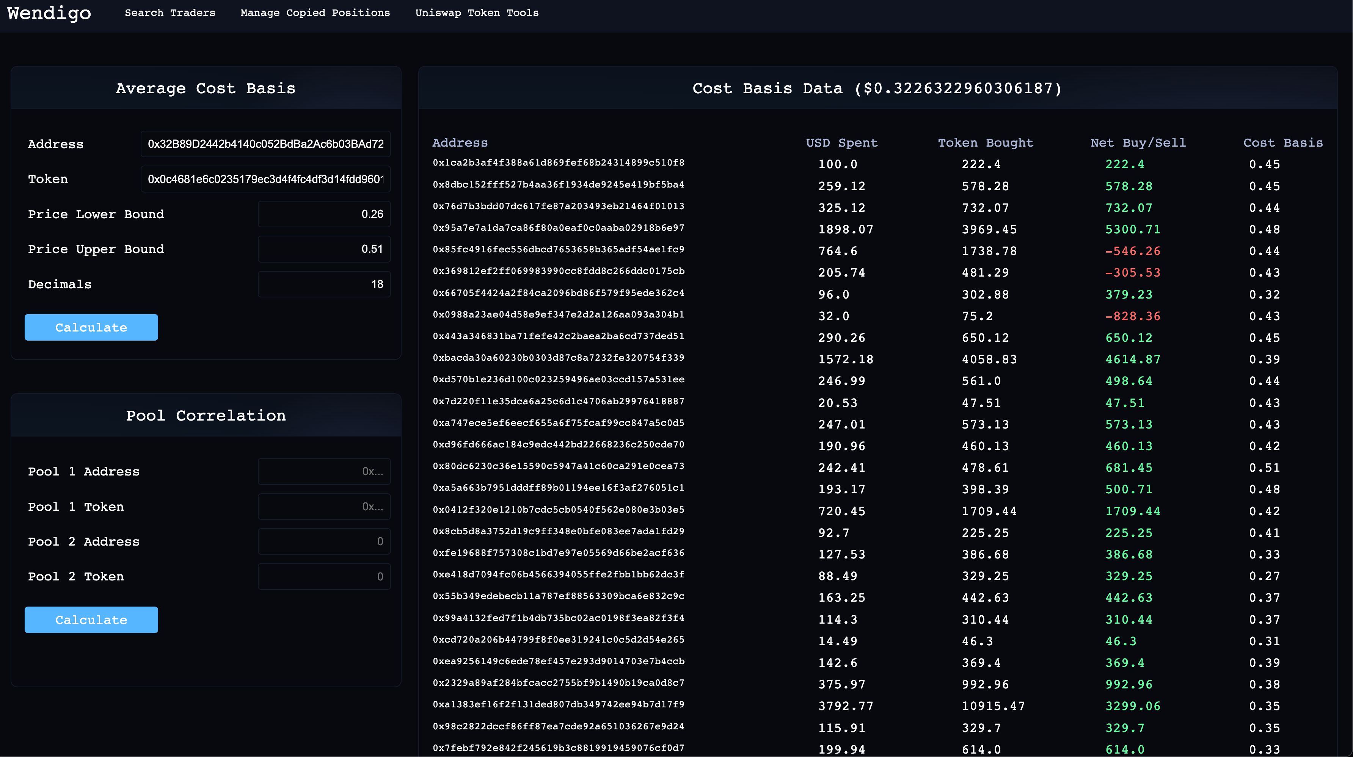Click the Net Buy/Sell value 3299.06
The height and width of the screenshot is (757, 1353).
[x=1133, y=706]
